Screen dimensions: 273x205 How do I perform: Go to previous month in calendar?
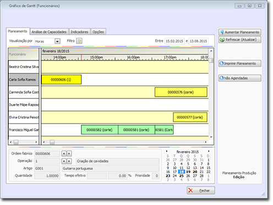click(x=167, y=151)
